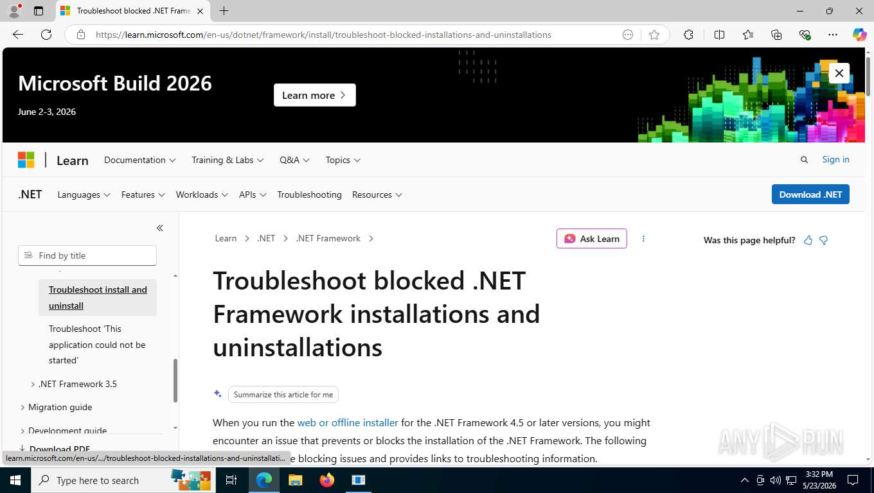
Task: Open Browser essentials heart icon
Action: pyautogui.click(x=805, y=35)
